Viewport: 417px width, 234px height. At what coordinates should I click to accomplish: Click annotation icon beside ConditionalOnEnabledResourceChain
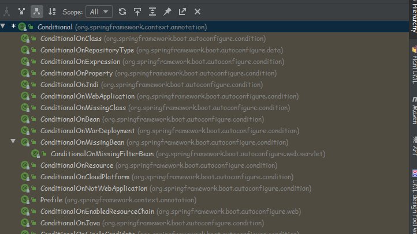coord(25,212)
